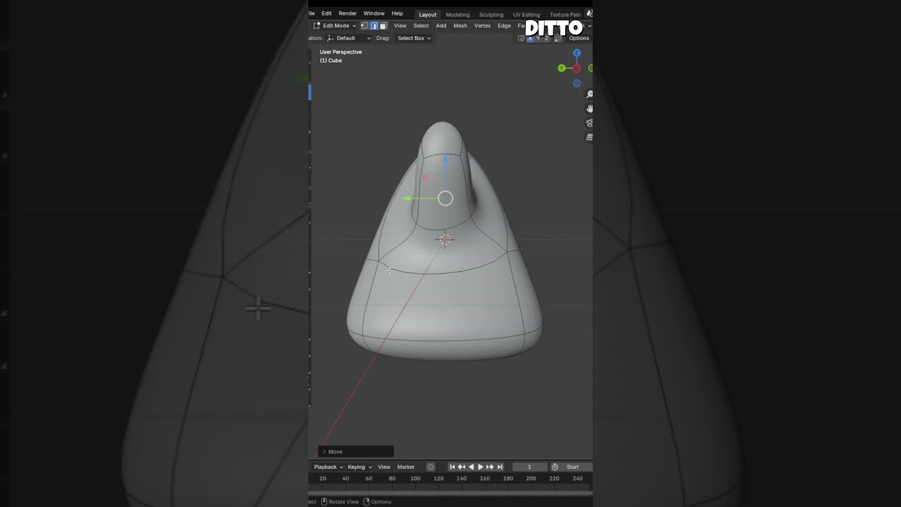This screenshot has width=901, height=507.
Task: Select edge select mode icon
Action: (374, 25)
